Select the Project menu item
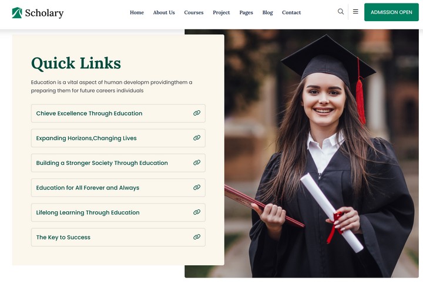Viewport: 423px width, 284px height. 221,13
